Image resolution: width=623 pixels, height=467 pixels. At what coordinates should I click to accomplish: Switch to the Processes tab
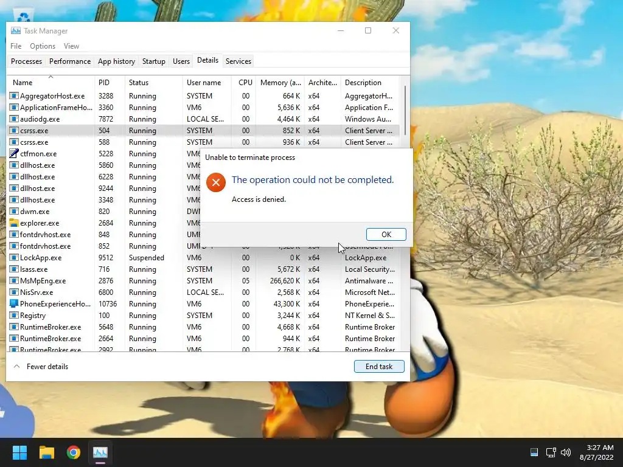coord(26,61)
